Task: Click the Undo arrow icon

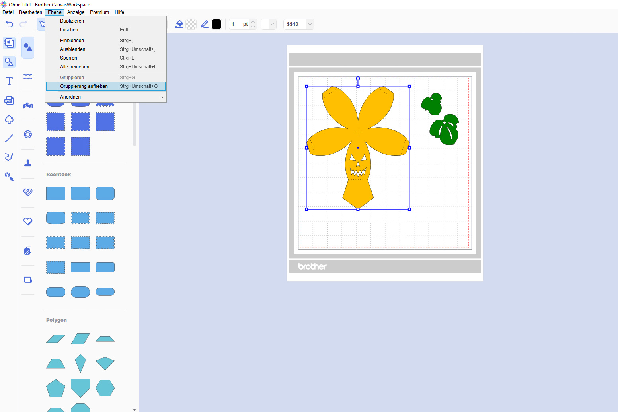Action: (x=9, y=24)
